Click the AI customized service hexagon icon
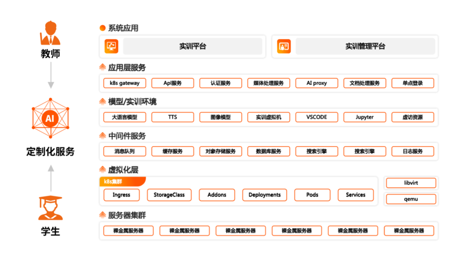Image resolution: width=463 pixels, height=264 pixels. [50, 118]
